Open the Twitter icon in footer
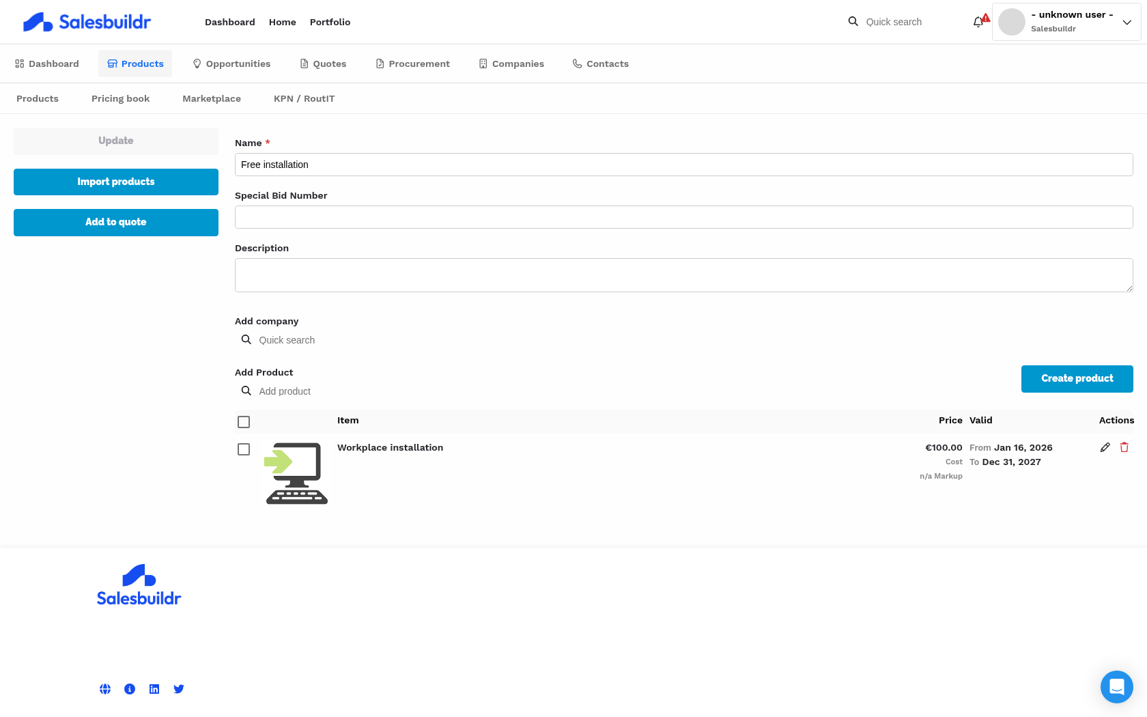 [179, 689]
